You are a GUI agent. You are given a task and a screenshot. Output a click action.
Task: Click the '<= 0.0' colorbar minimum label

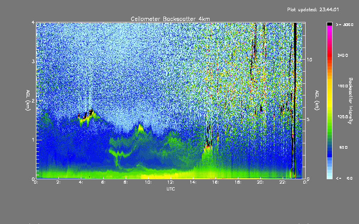tap(344, 178)
